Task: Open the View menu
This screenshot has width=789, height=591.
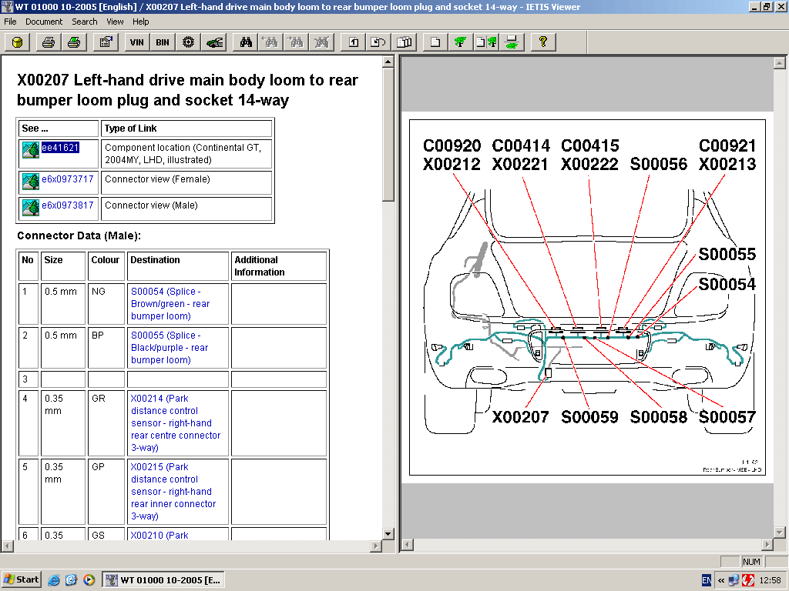Action: click(115, 22)
